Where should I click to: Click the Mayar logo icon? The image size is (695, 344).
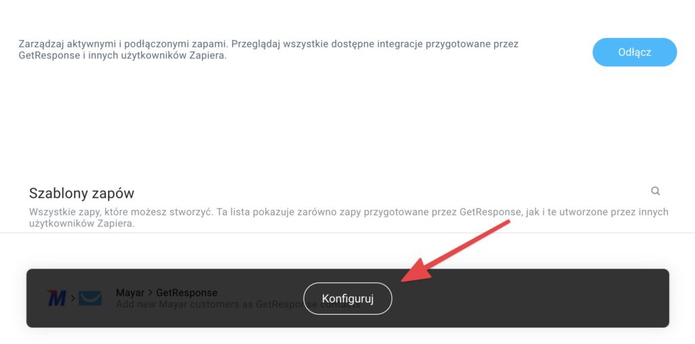tap(56, 299)
